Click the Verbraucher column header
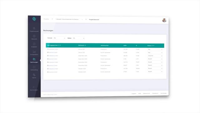This screenshot has height=113, width=200. click(105, 46)
